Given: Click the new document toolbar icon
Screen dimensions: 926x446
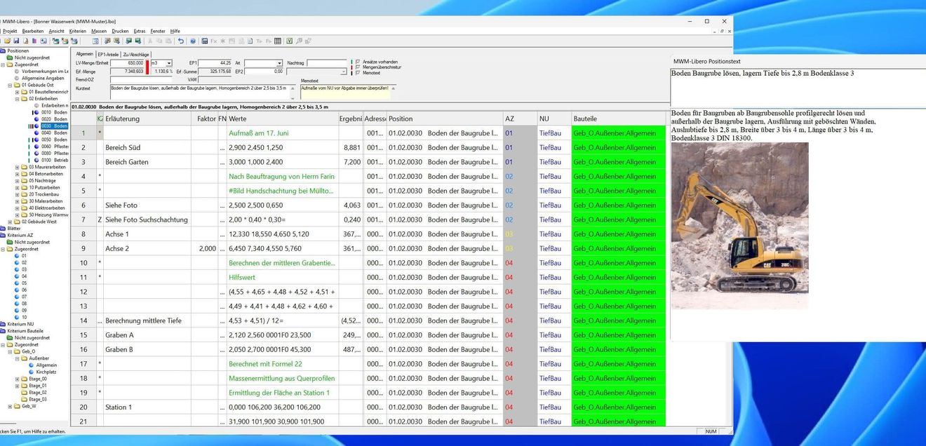Looking at the screenshot, I should 25,41.
